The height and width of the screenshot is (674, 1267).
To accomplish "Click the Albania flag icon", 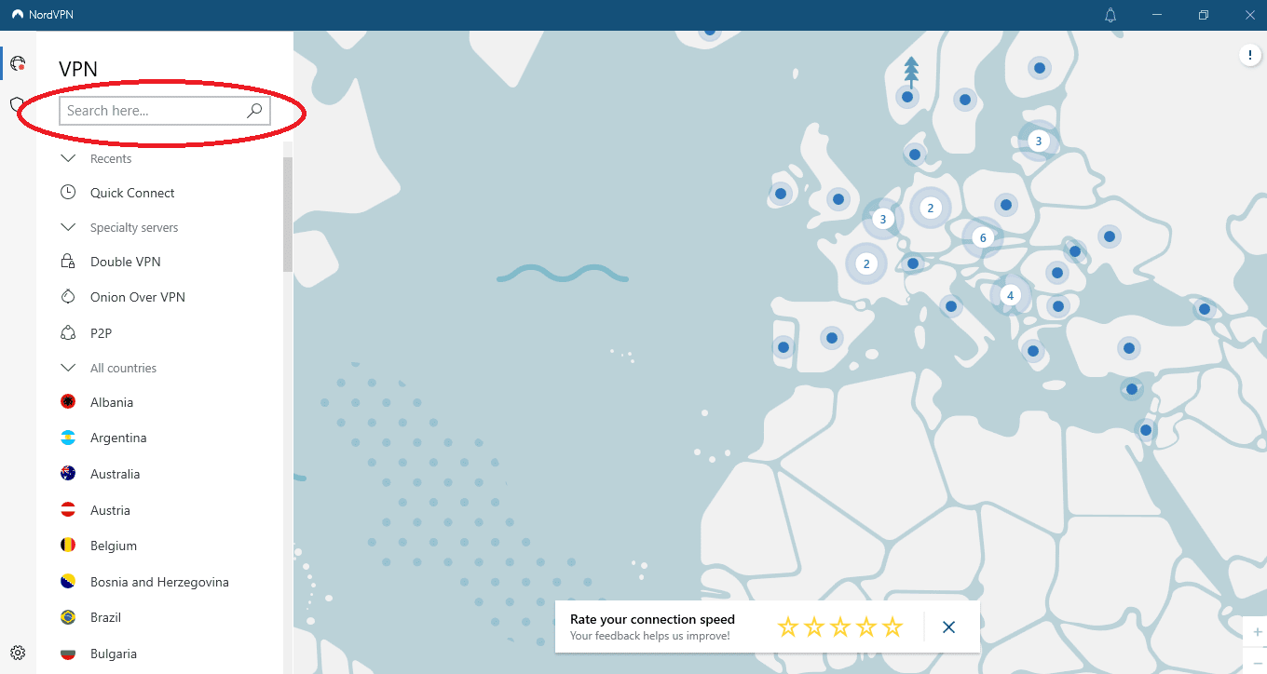I will 68,402.
